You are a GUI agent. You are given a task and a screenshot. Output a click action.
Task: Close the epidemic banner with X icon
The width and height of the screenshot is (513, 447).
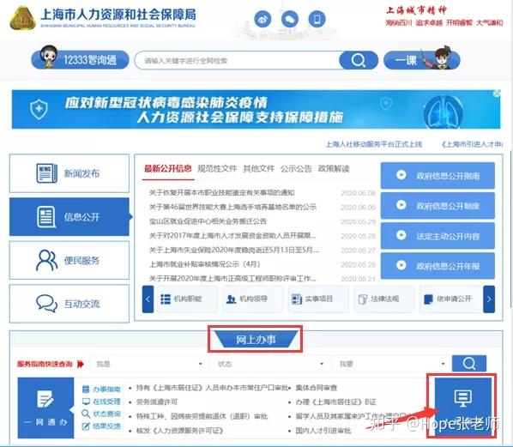coord(497,94)
